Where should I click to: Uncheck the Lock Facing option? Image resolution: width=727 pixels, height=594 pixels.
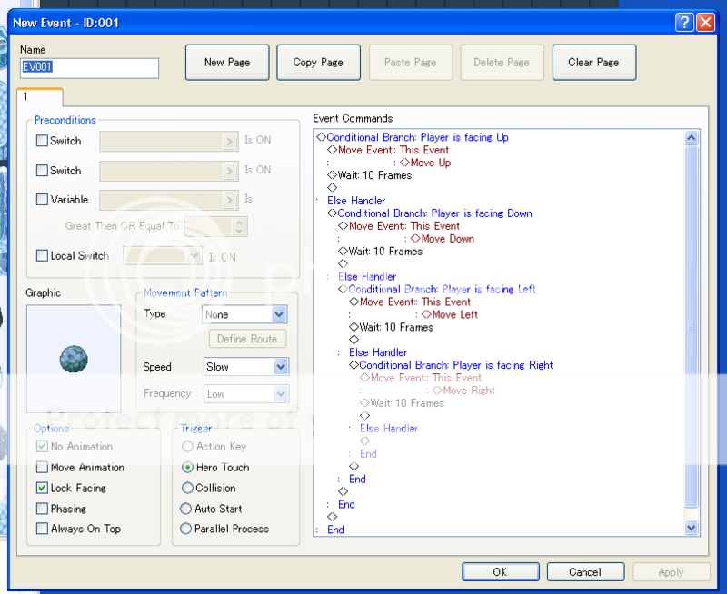coord(42,489)
